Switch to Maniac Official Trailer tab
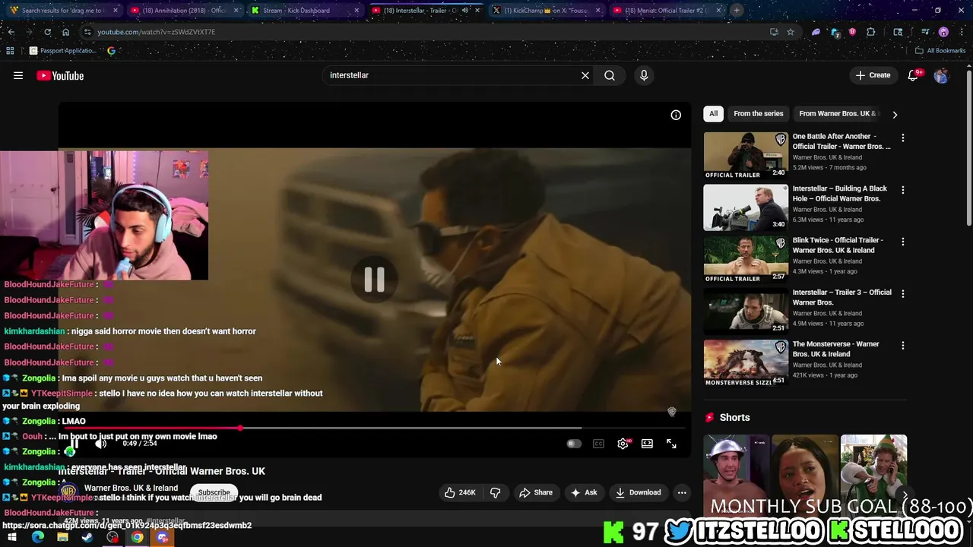The width and height of the screenshot is (973, 547). tap(667, 11)
